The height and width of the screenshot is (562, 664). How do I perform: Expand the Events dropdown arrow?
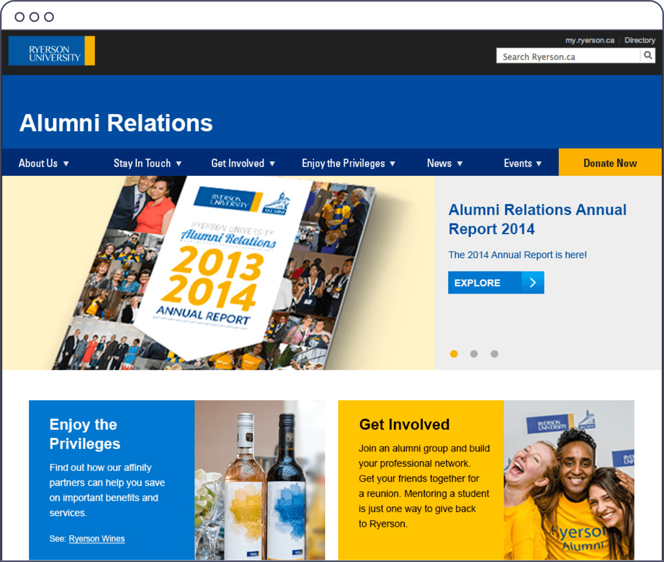click(539, 163)
